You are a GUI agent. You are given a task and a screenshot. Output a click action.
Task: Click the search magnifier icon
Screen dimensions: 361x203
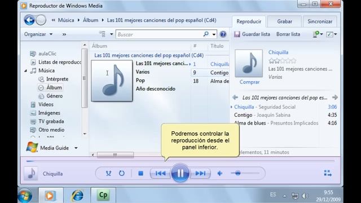pyautogui.click(x=206, y=34)
